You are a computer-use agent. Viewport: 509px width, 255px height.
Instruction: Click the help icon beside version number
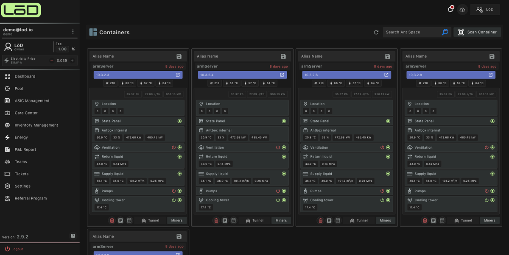coord(73,236)
